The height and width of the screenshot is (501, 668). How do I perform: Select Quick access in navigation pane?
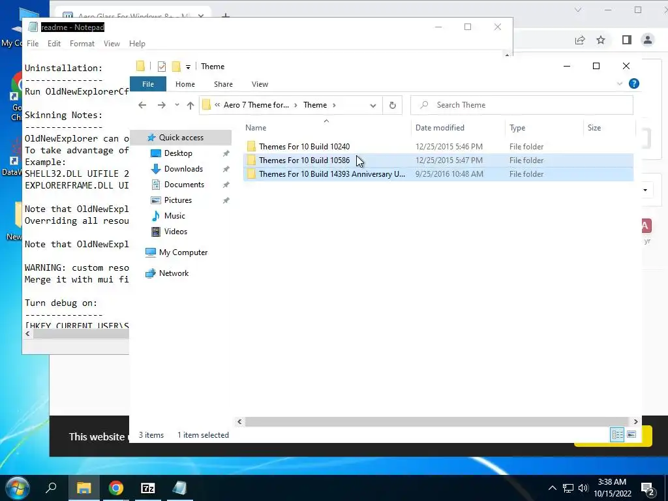click(x=181, y=138)
